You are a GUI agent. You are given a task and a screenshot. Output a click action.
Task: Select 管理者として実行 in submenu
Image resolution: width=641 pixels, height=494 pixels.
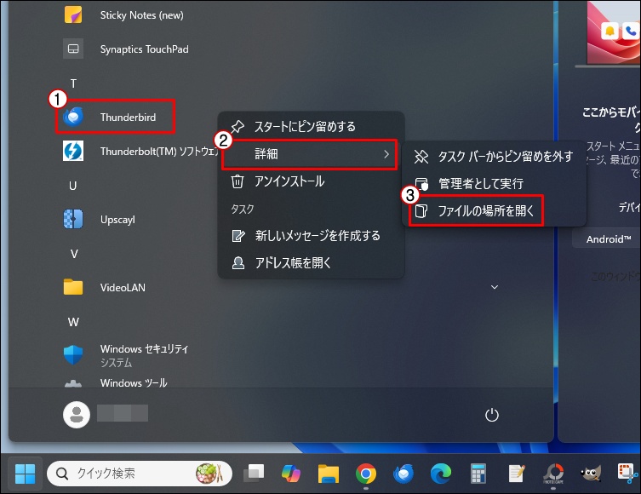coord(494,183)
